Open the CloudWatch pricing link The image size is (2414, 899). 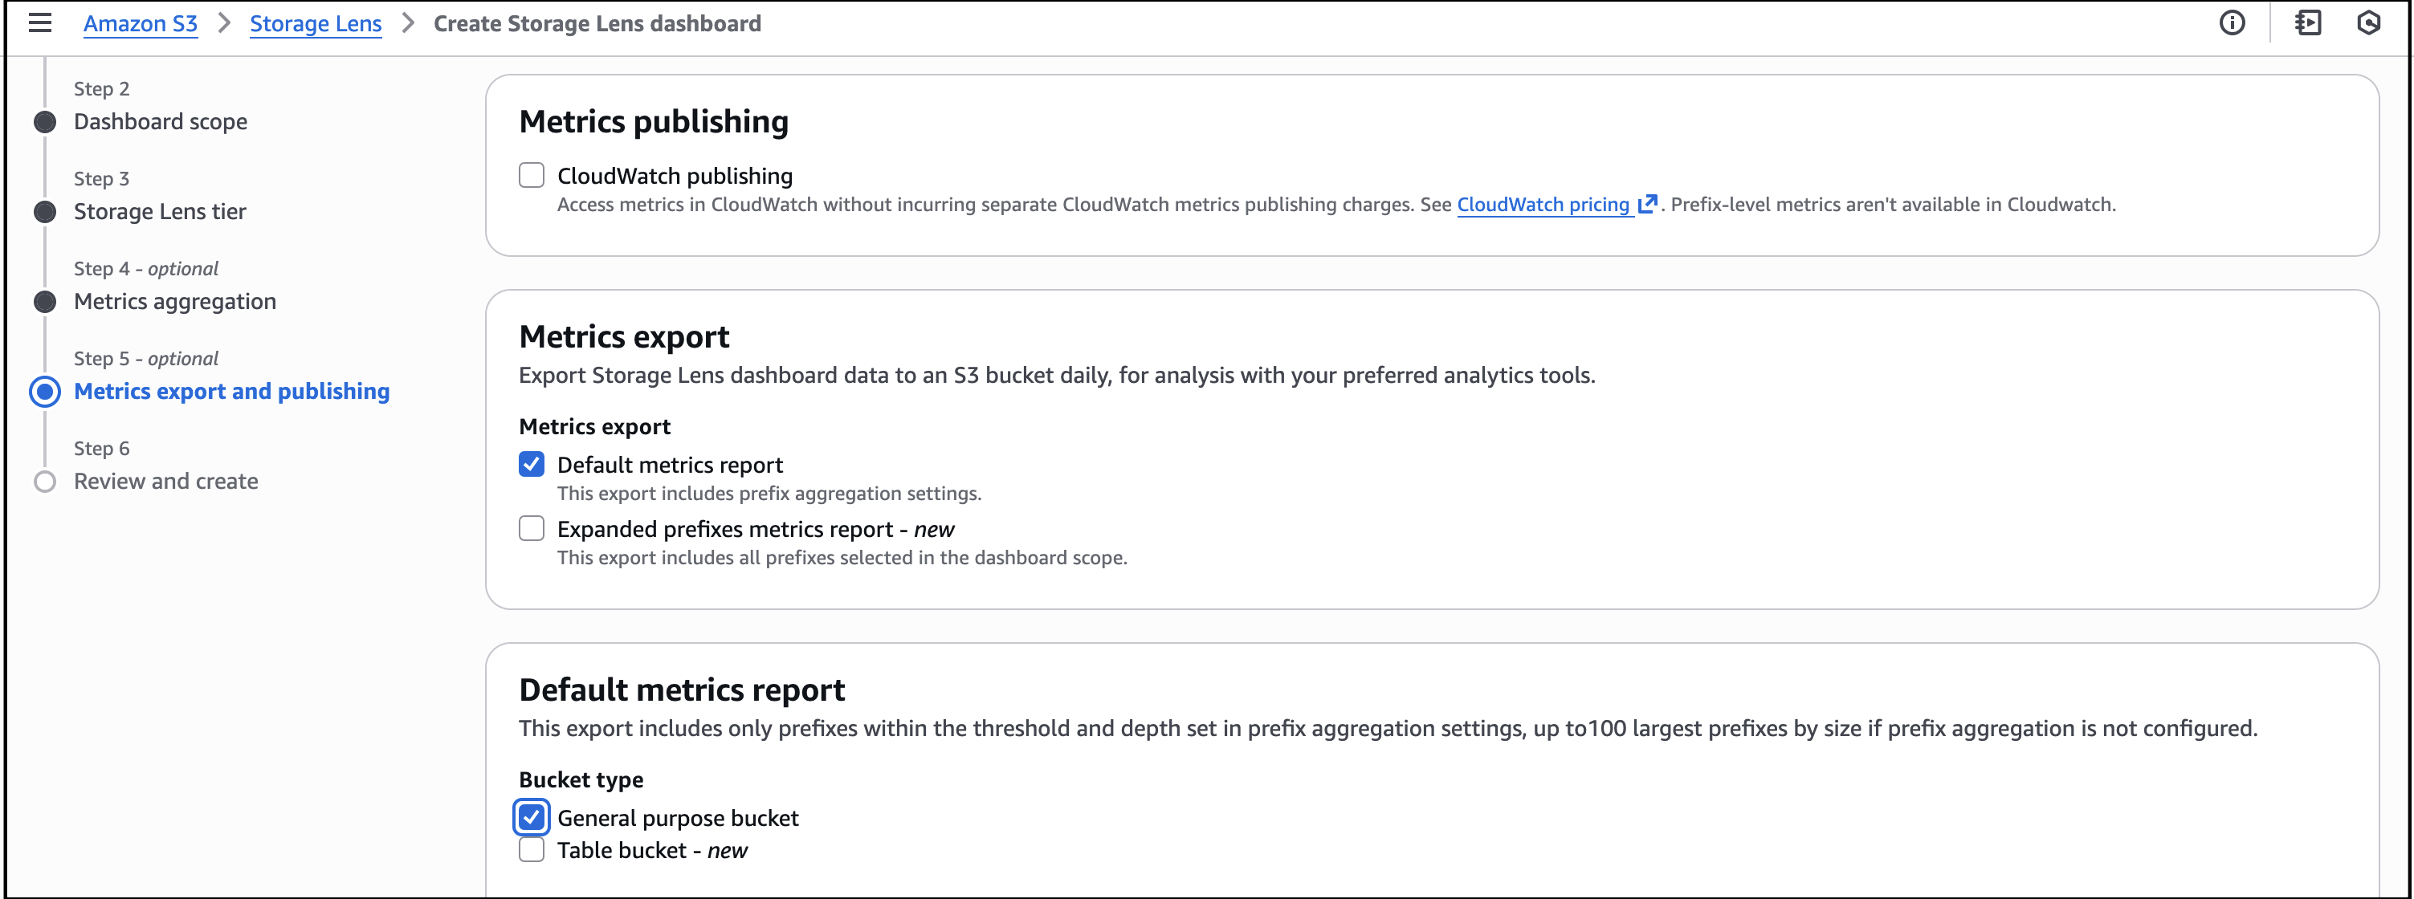1543,204
